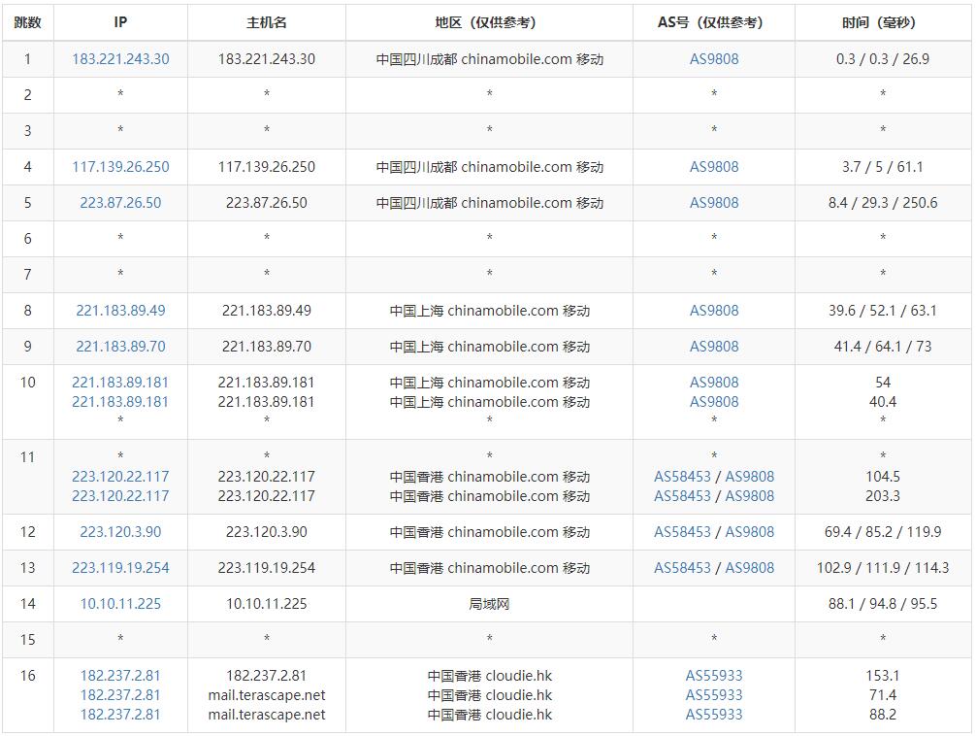The image size is (976, 736).
Task: Click the AS9808 link in hop 9
Action: point(714,347)
